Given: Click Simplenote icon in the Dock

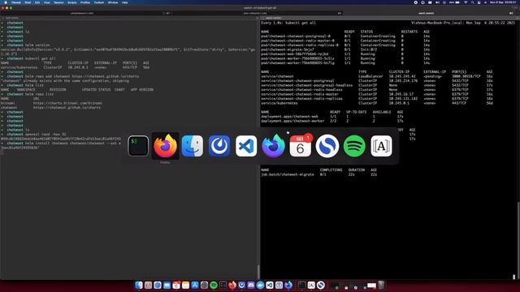Looking at the screenshot, I should point(321,285).
